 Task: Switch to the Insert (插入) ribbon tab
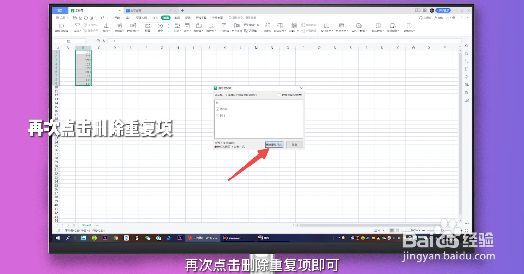[x=128, y=18]
